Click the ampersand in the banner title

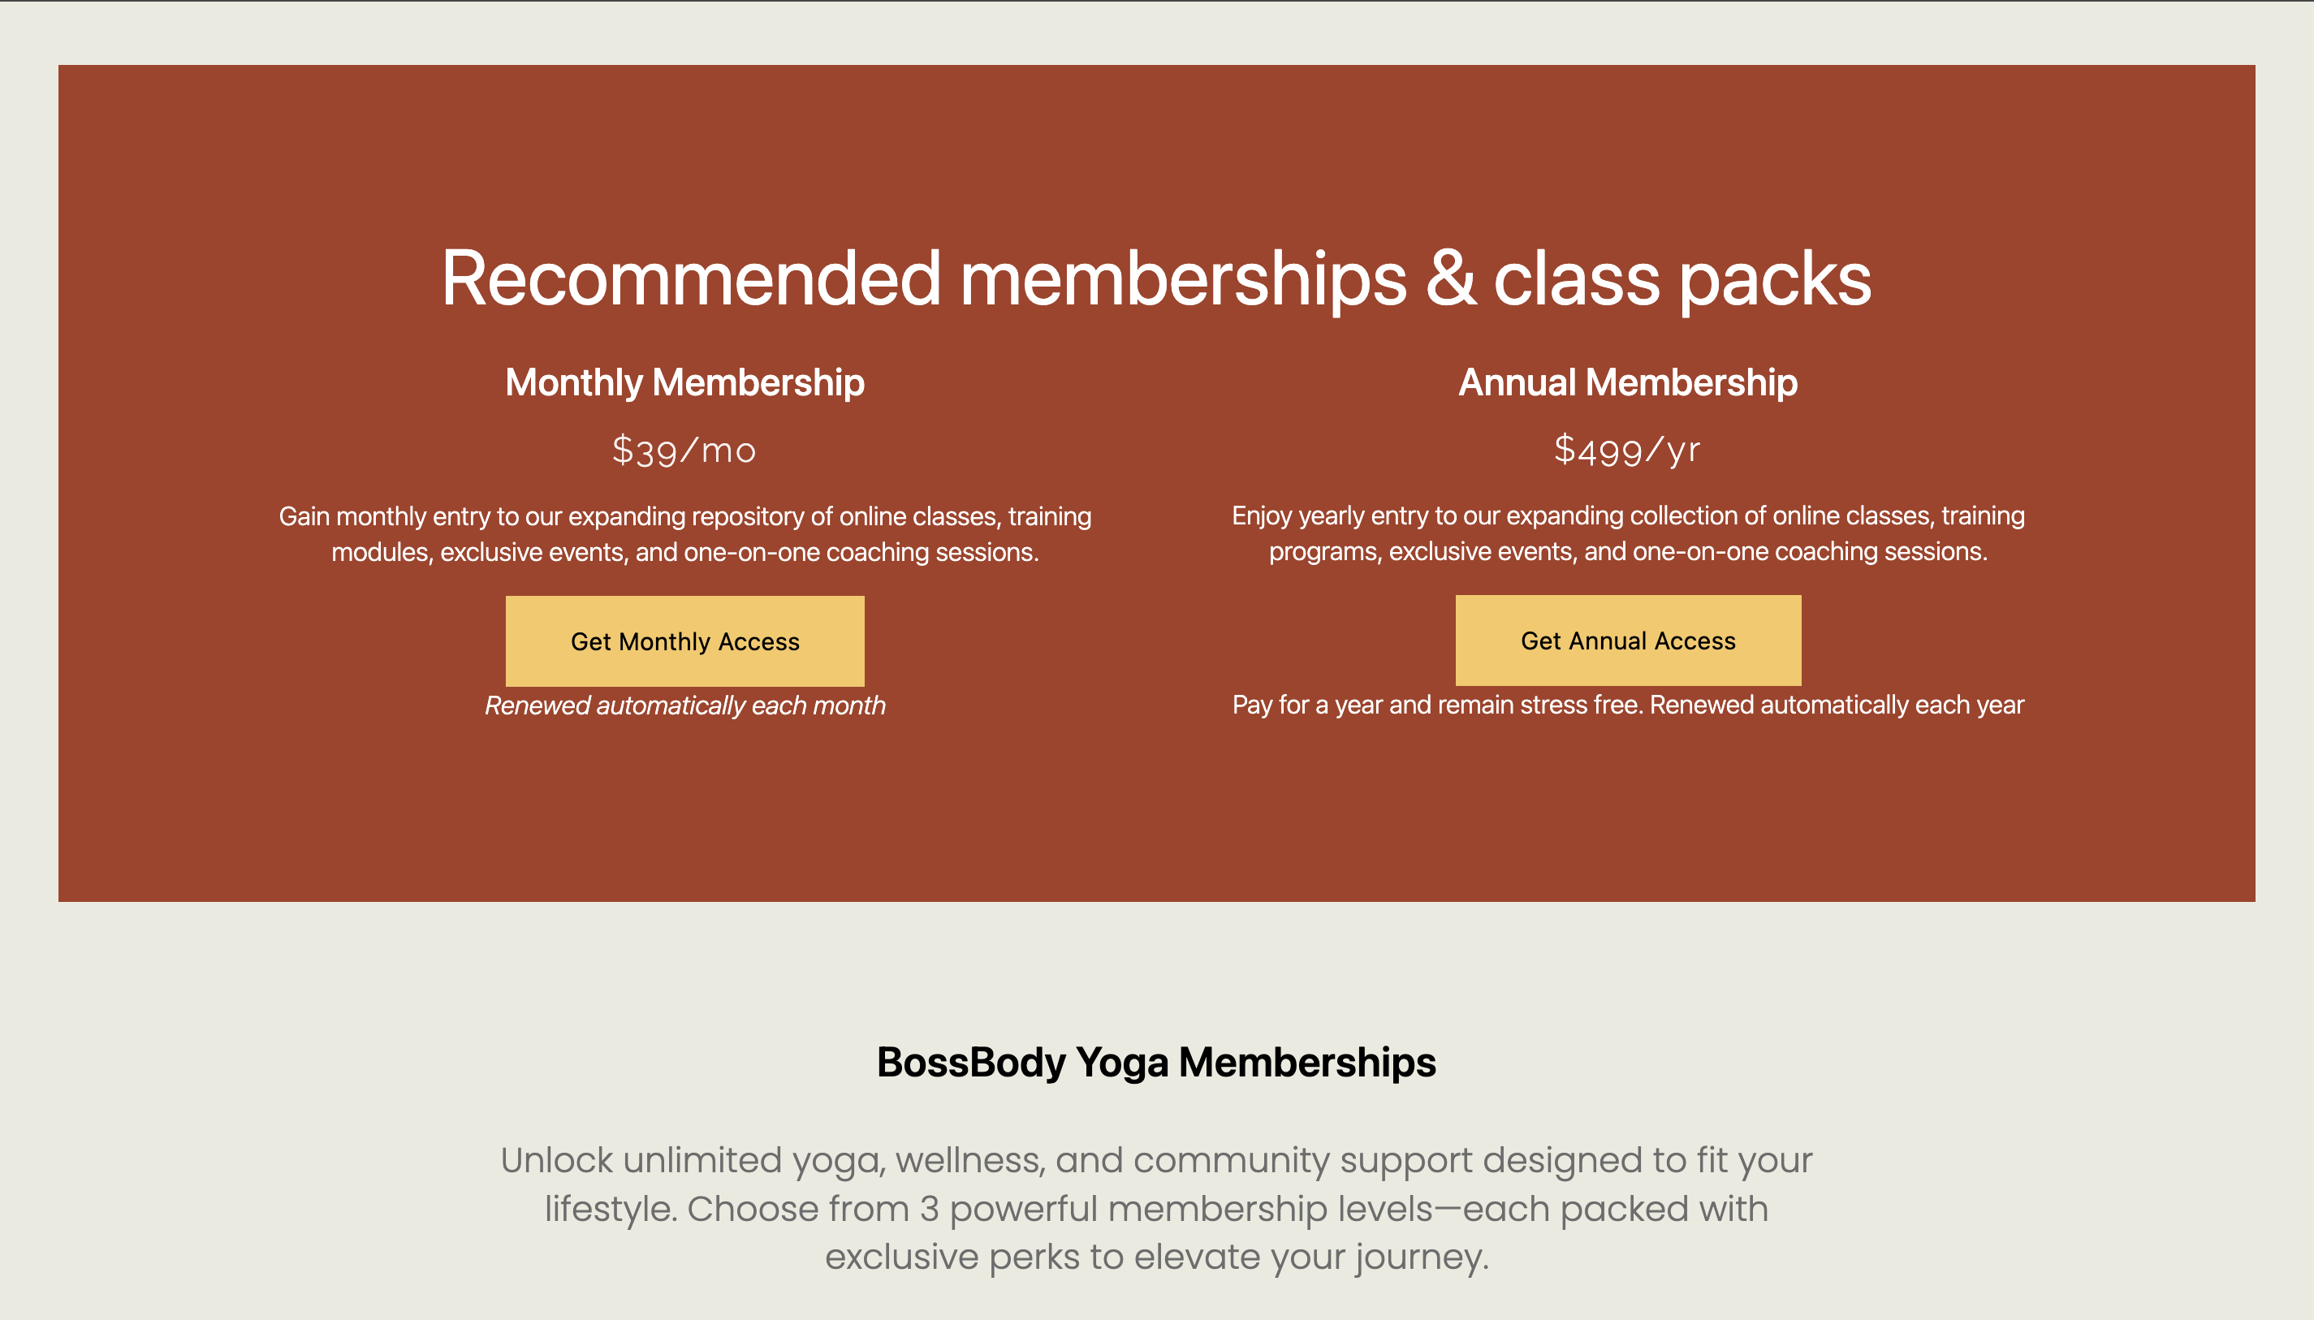pos(1451,278)
